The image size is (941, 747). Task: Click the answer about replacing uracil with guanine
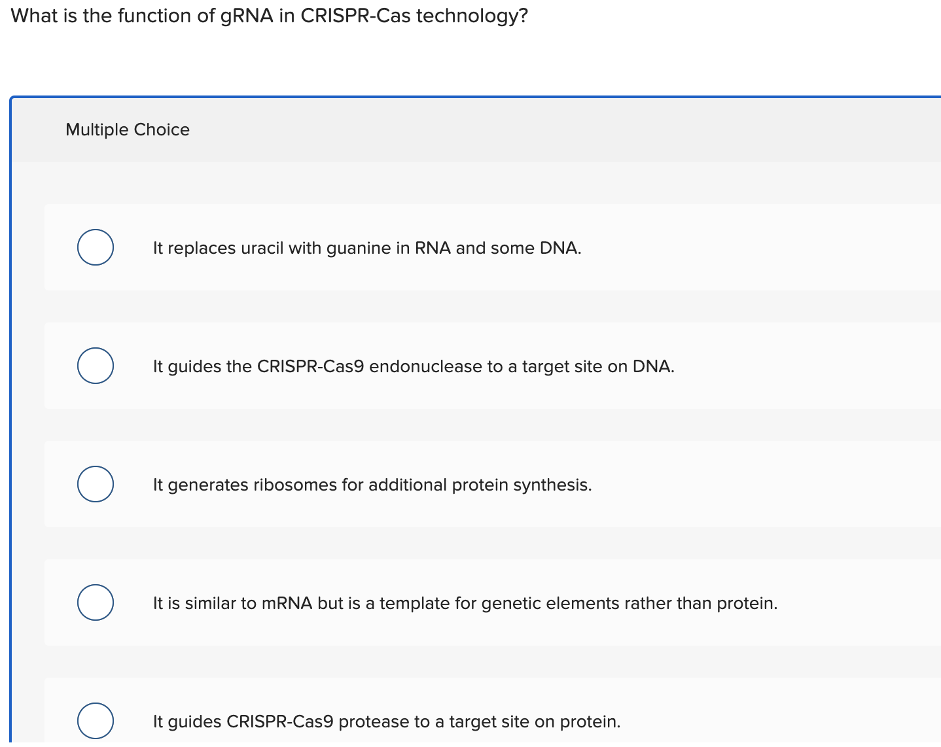click(367, 248)
